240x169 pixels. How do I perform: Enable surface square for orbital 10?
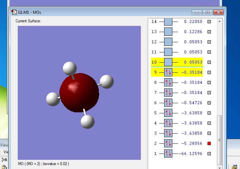point(209,62)
